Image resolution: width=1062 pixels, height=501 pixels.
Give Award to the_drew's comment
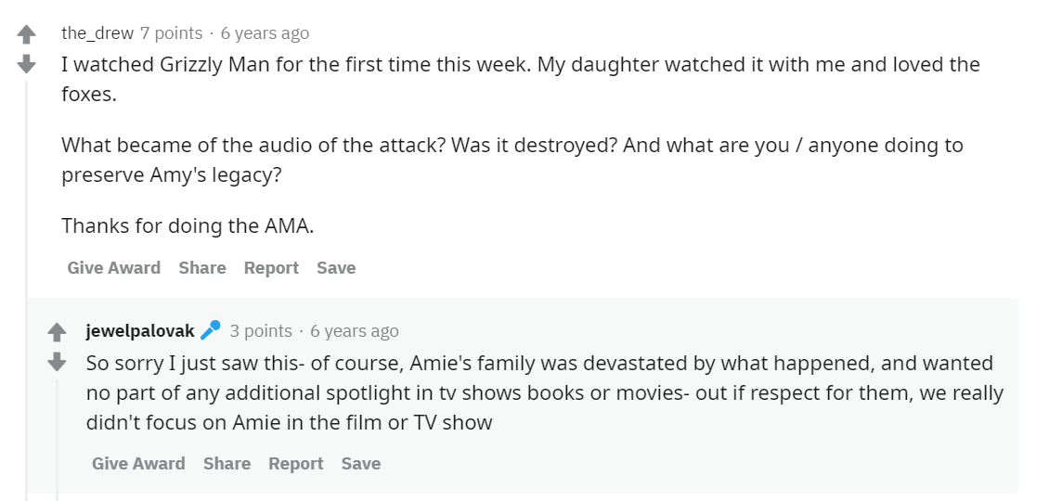pyautogui.click(x=114, y=267)
